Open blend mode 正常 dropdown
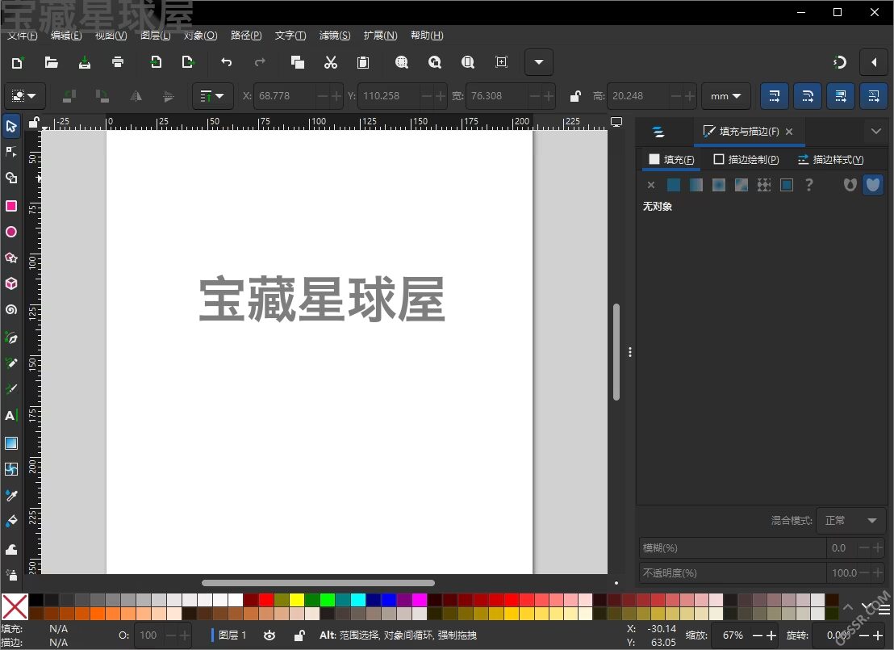Viewport: 894px width, 650px height. point(850,521)
